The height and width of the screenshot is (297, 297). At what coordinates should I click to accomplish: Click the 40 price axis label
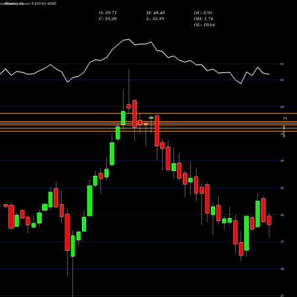[x=282, y=215]
